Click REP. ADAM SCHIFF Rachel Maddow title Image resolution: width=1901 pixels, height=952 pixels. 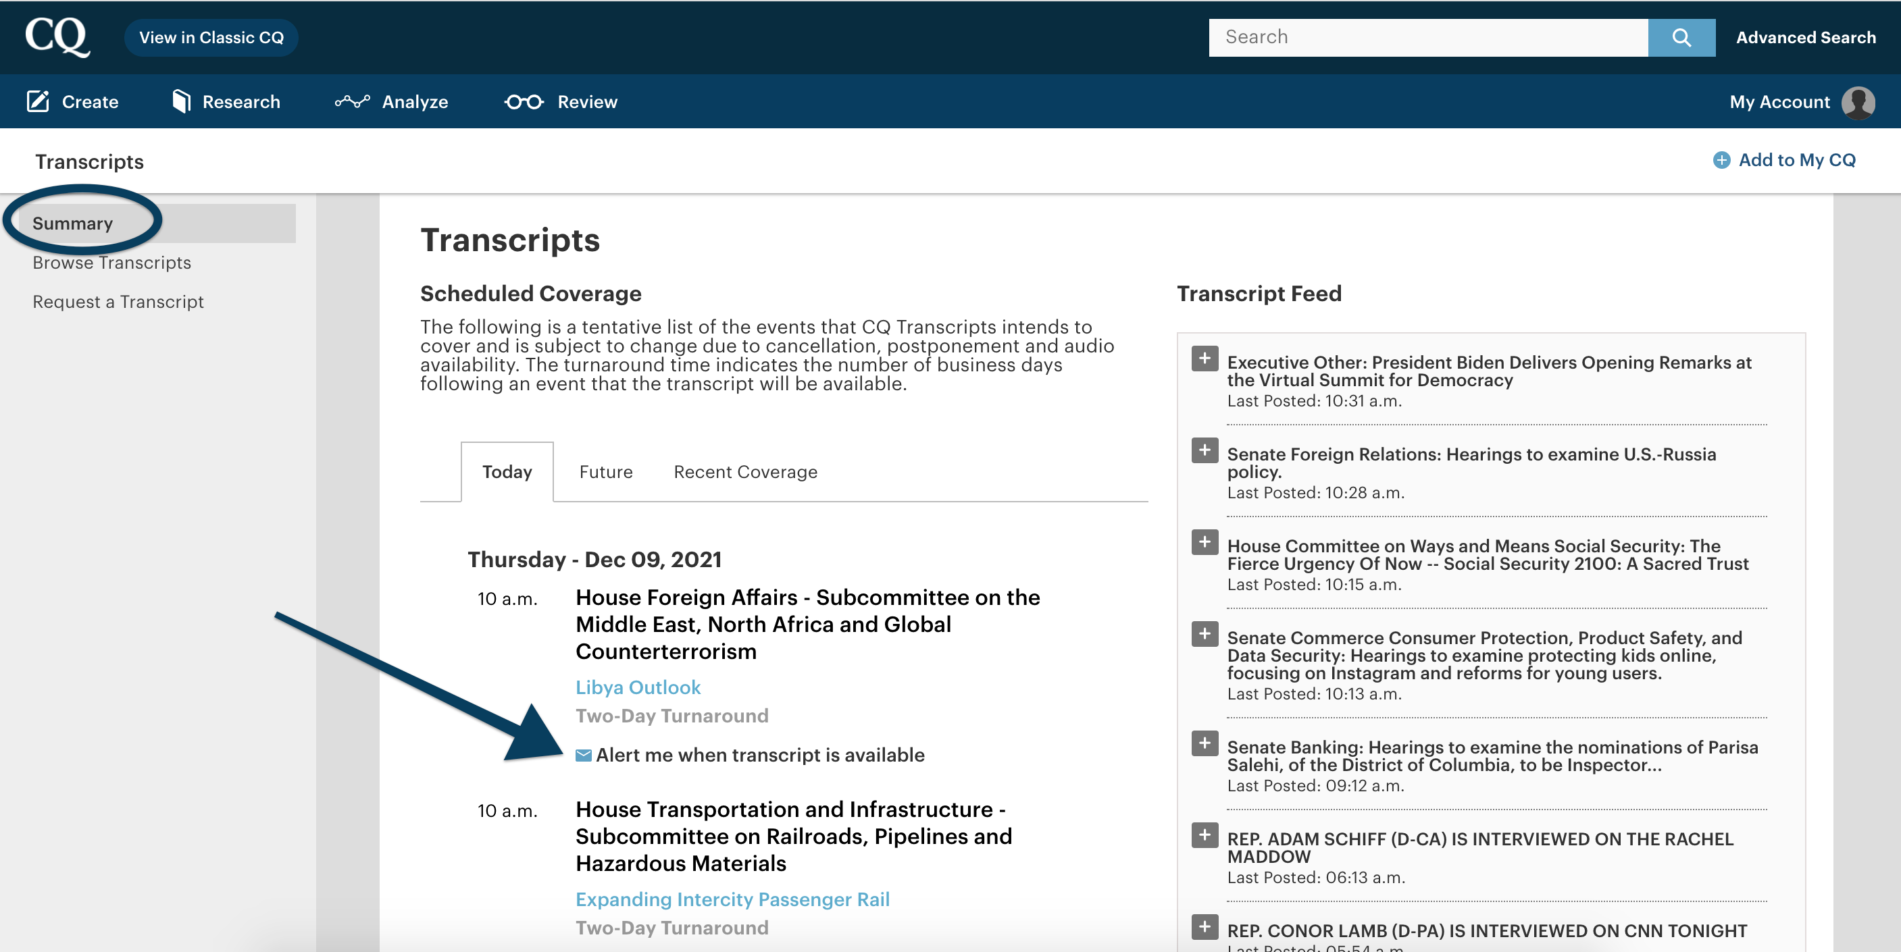coord(1479,847)
